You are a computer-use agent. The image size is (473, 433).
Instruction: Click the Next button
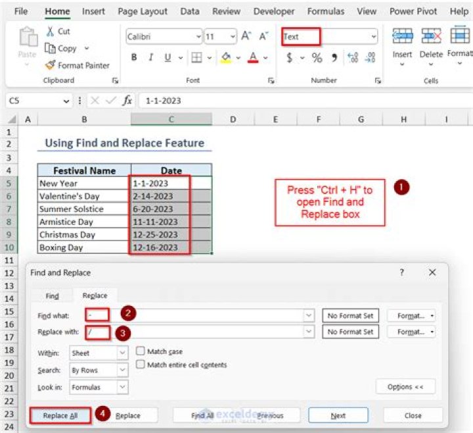(338, 415)
